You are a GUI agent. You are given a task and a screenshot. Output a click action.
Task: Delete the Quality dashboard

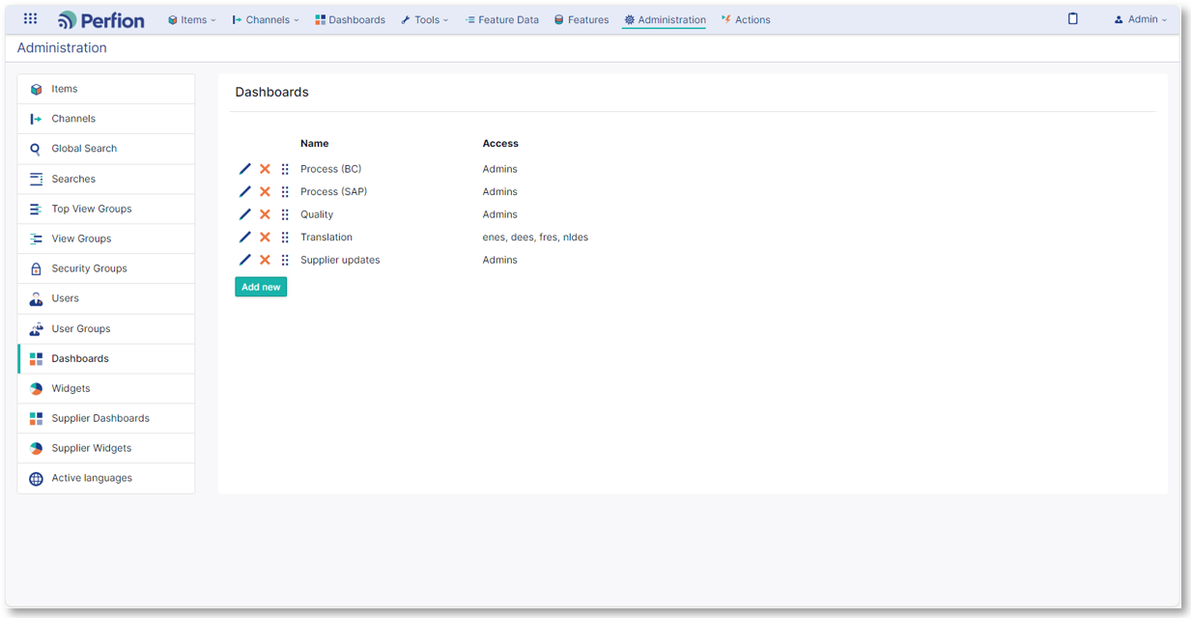[x=265, y=214]
